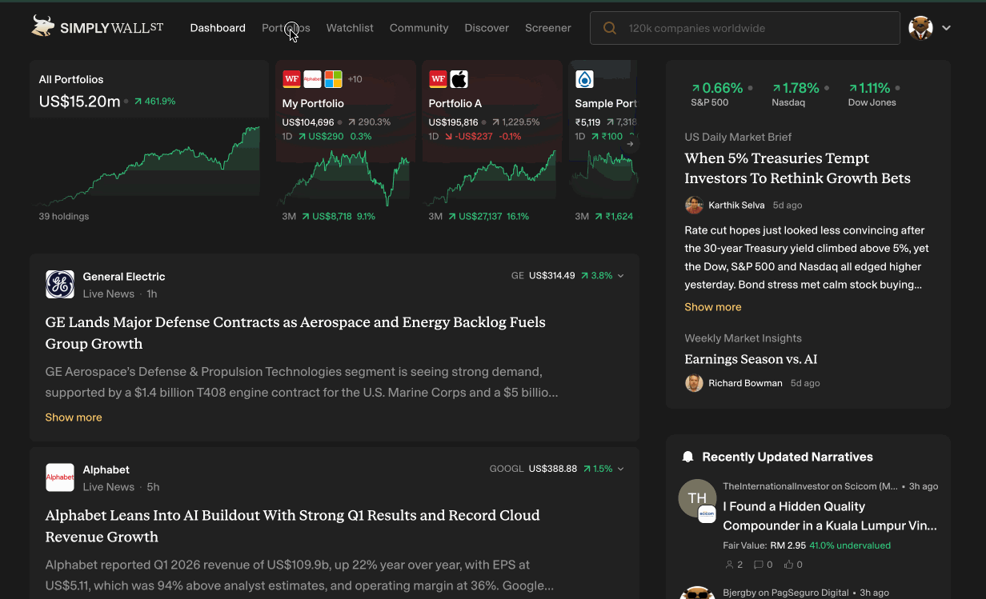Click the 1D -US$237 -0.1% change
This screenshot has width=986, height=599.
[475, 137]
